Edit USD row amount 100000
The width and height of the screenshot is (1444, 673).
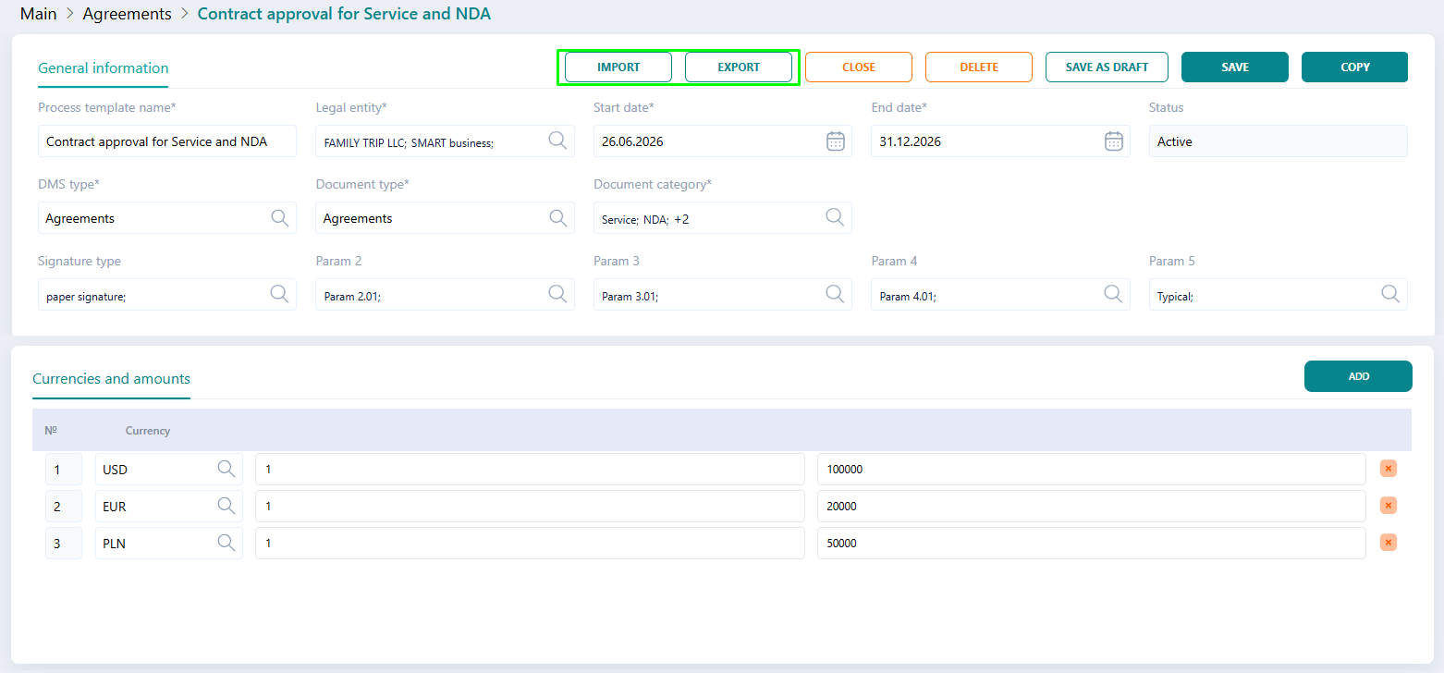[x=1092, y=469]
